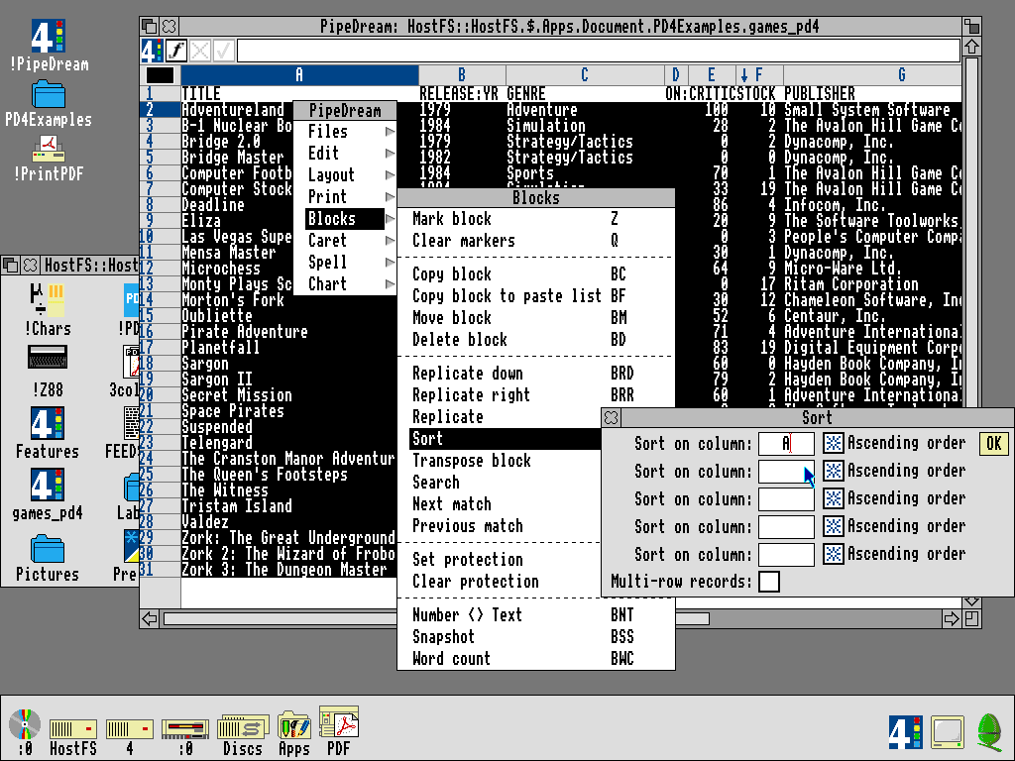Open the !PipeDream desktop icon
The width and height of the screenshot is (1015, 761).
pyautogui.click(x=49, y=45)
